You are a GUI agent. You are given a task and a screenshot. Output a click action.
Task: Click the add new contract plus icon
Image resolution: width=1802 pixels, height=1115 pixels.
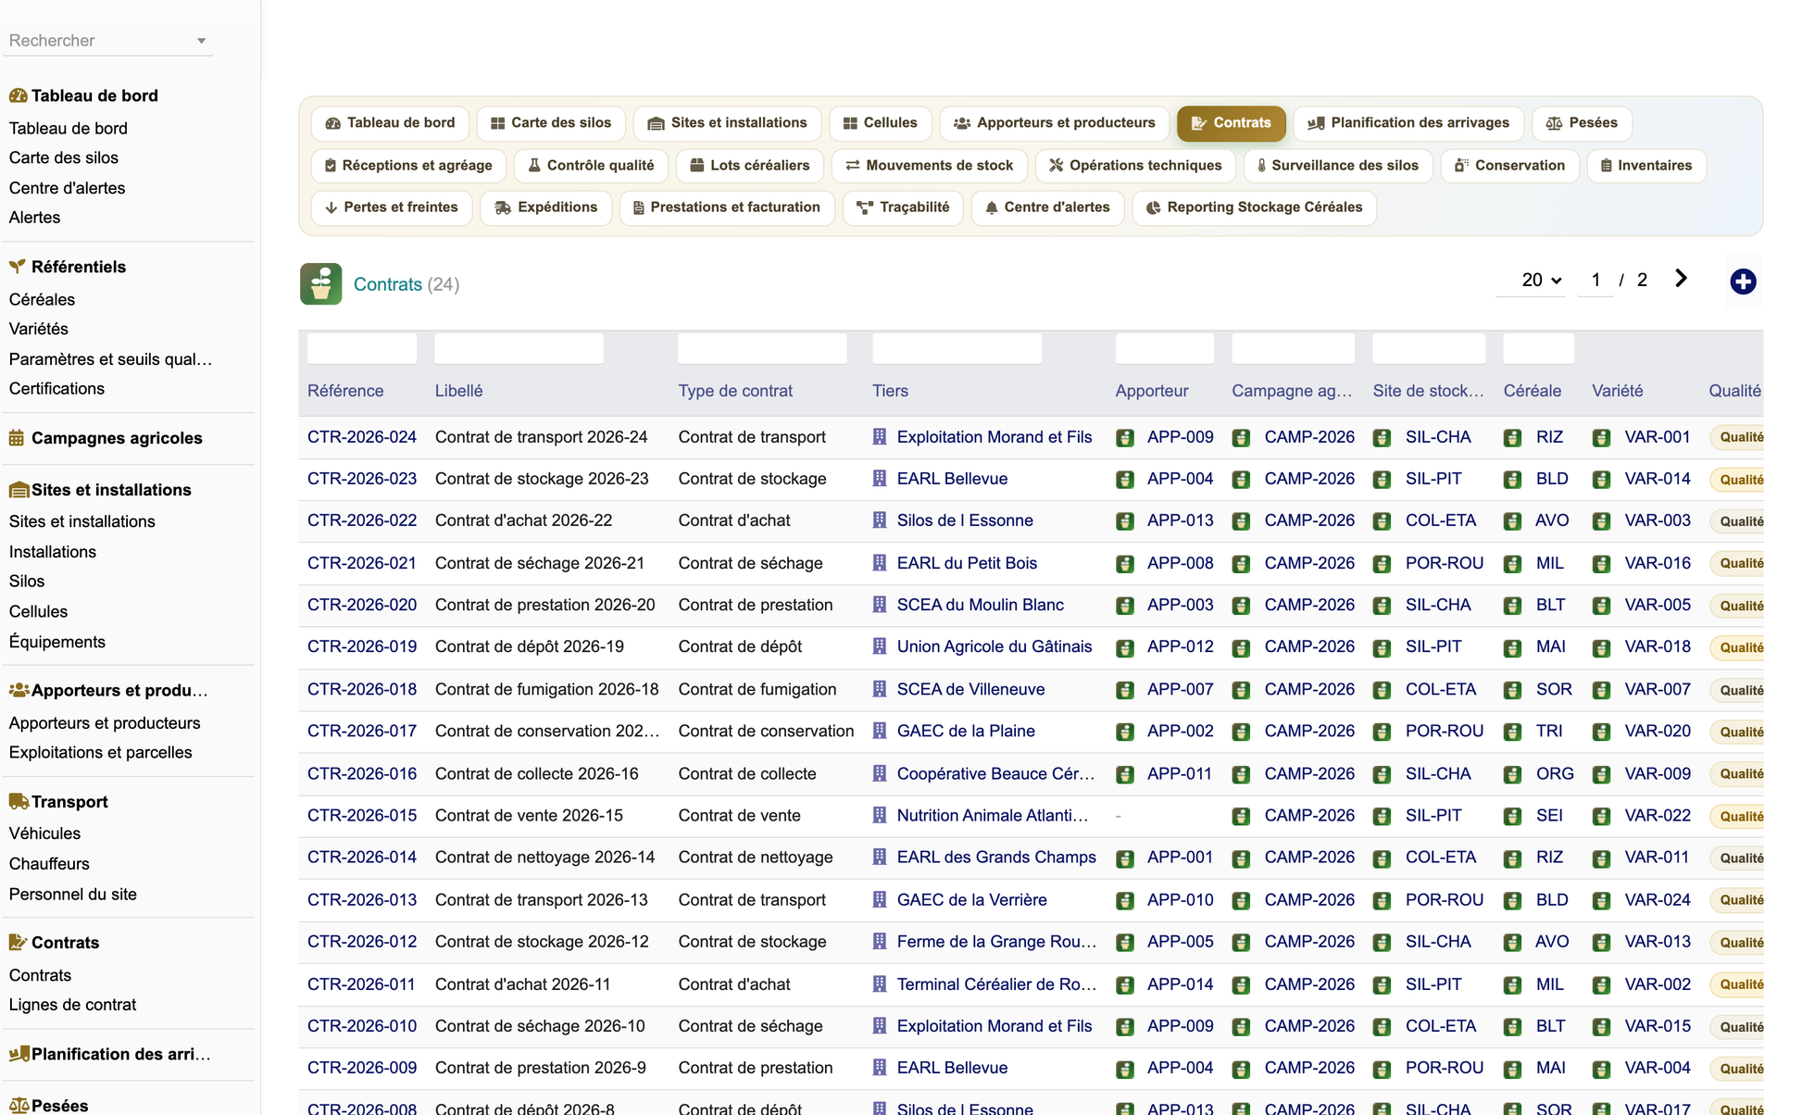(x=1743, y=282)
